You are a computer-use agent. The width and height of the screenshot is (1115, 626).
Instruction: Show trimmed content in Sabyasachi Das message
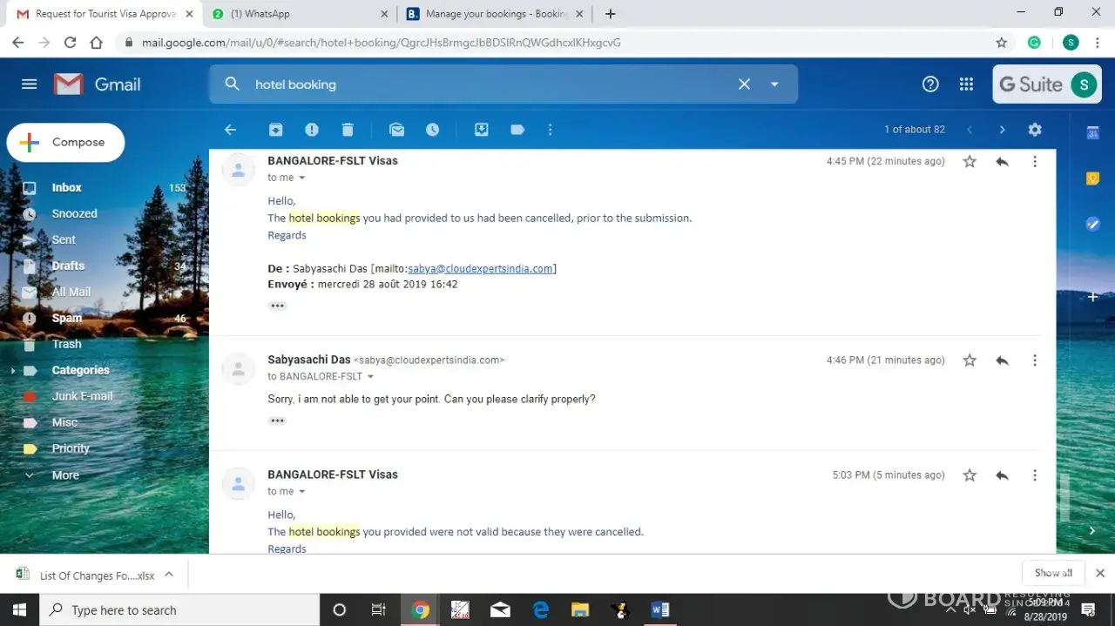click(x=277, y=421)
